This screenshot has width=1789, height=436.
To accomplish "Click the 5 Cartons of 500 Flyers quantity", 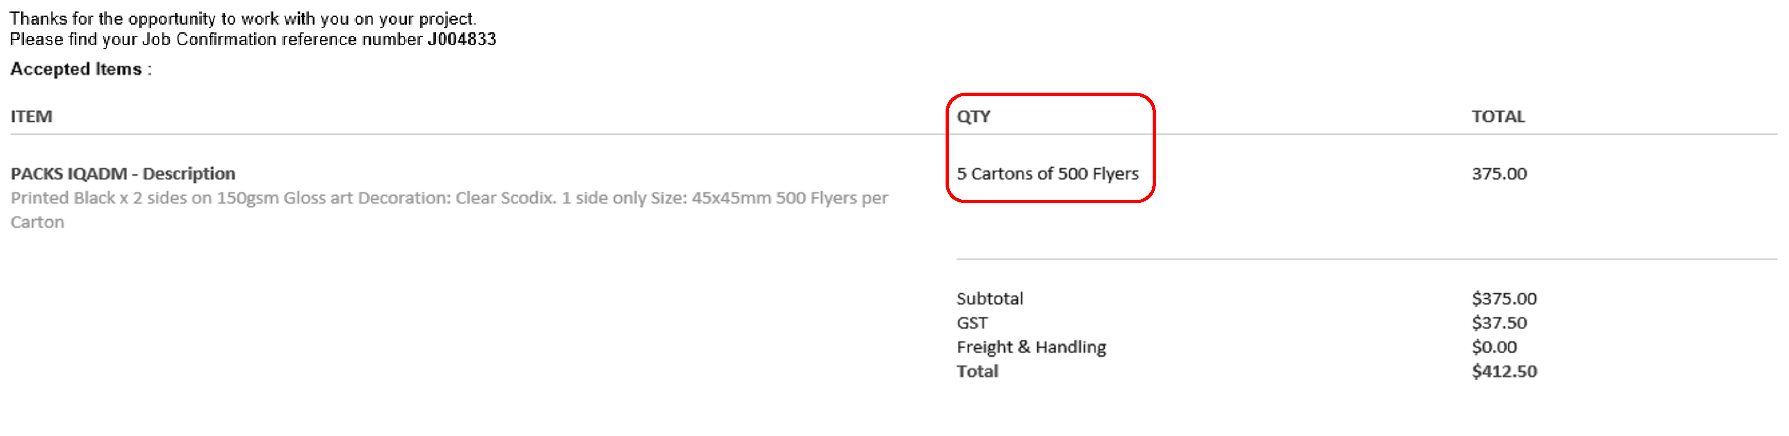I will pyautogui.click(x=1047, y=174).
